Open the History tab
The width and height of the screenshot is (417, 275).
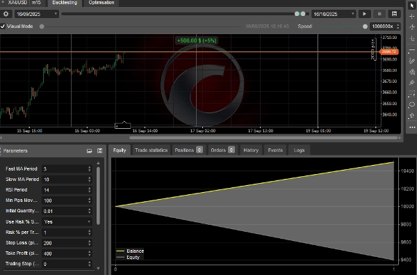click(x=251, y=150)
